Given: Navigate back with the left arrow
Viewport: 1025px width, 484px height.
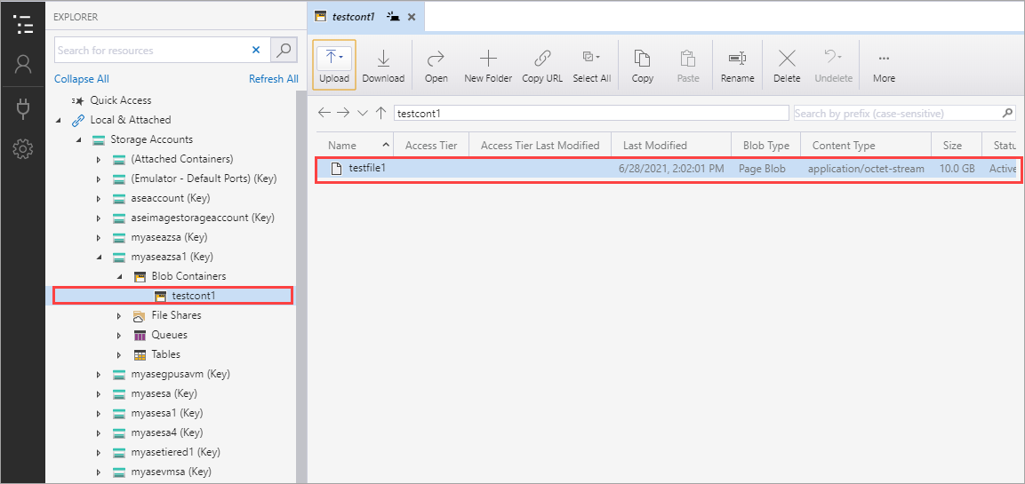Looking at the screenshot, I should pyautogui.click(x=324, y=113).
